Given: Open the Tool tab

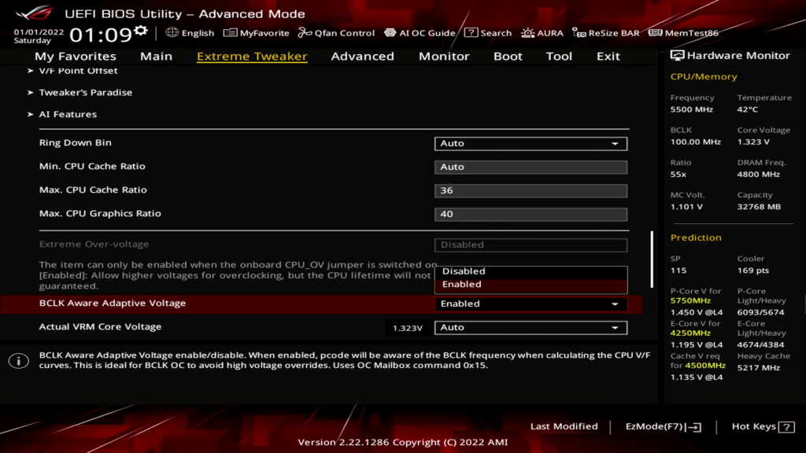Looking at the screenshot, I should coord(559,56).
